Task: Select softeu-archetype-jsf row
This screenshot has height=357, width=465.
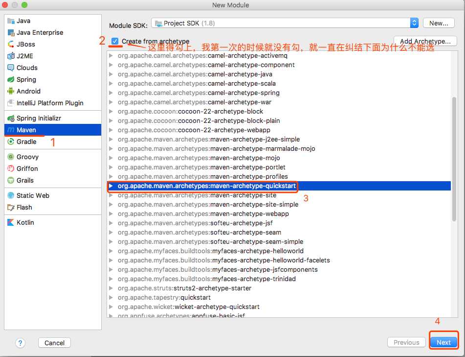Action: 279,223
